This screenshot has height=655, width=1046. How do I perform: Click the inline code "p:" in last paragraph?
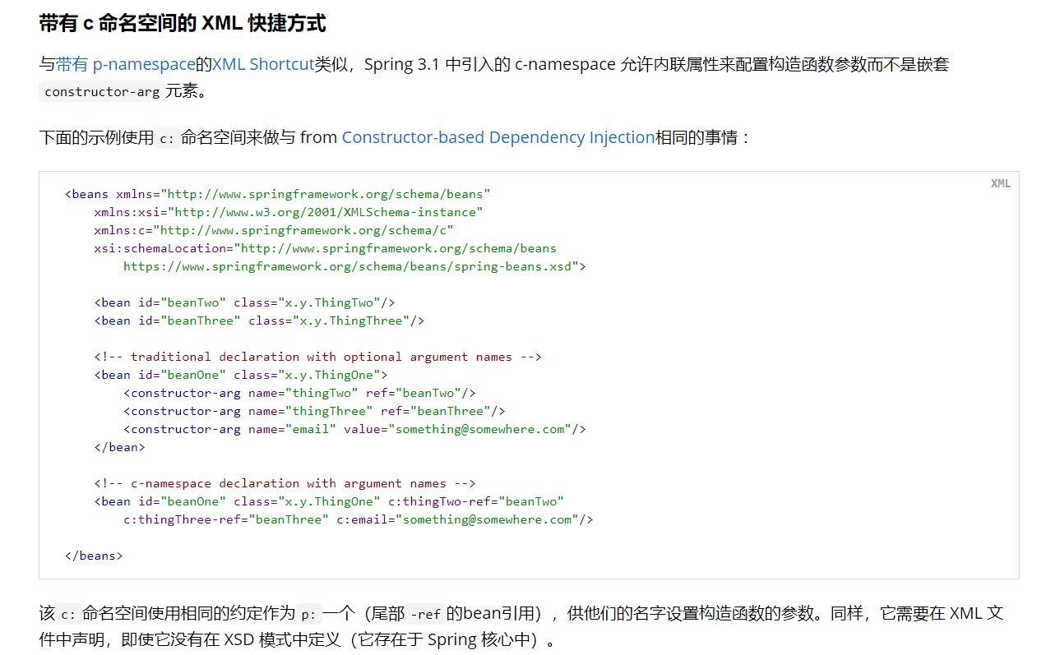[x=309, y=614]
